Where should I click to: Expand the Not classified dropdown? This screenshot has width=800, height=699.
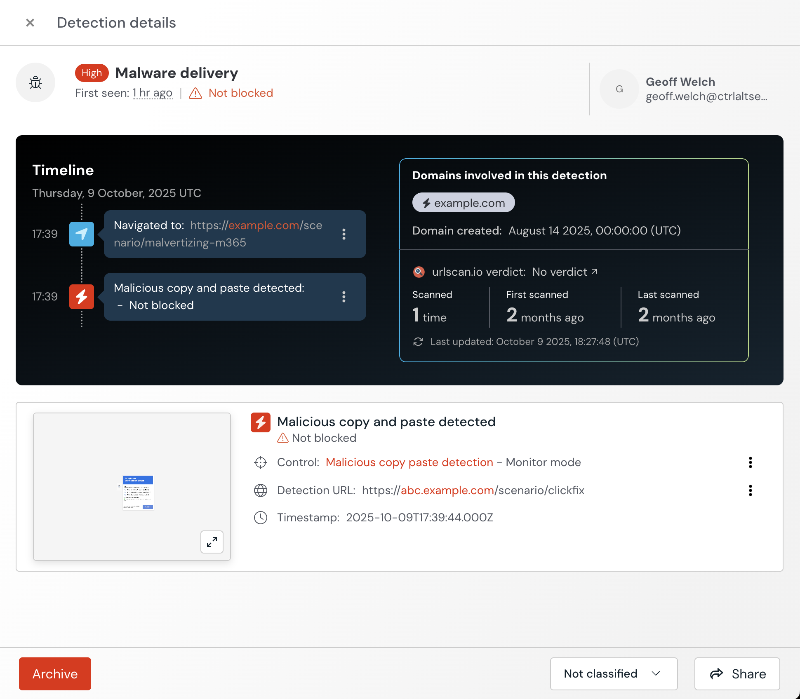(614, 674)
